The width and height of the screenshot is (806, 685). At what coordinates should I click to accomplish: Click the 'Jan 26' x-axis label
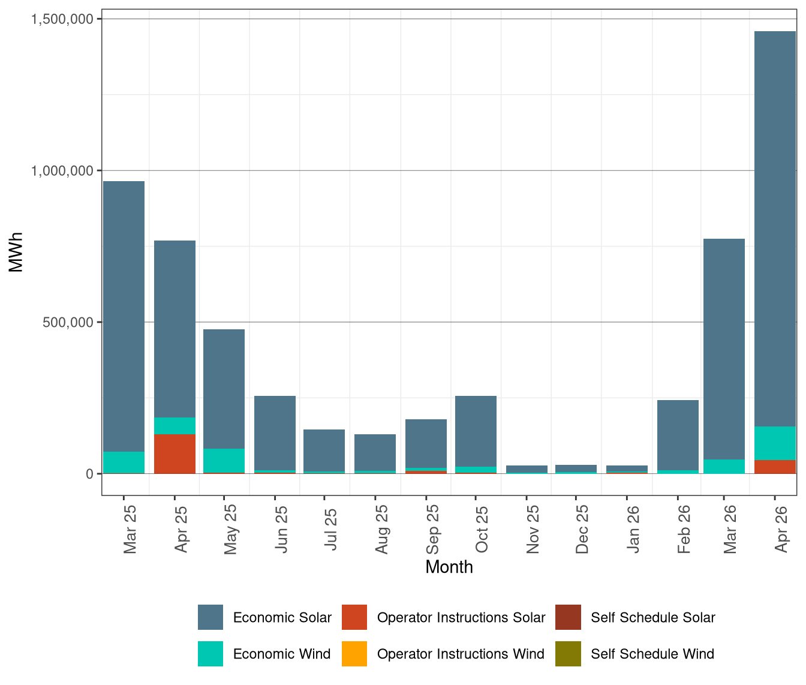[633, 529]
